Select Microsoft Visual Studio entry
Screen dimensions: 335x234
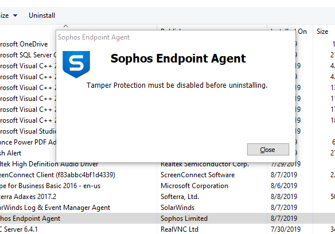point(28,131)
